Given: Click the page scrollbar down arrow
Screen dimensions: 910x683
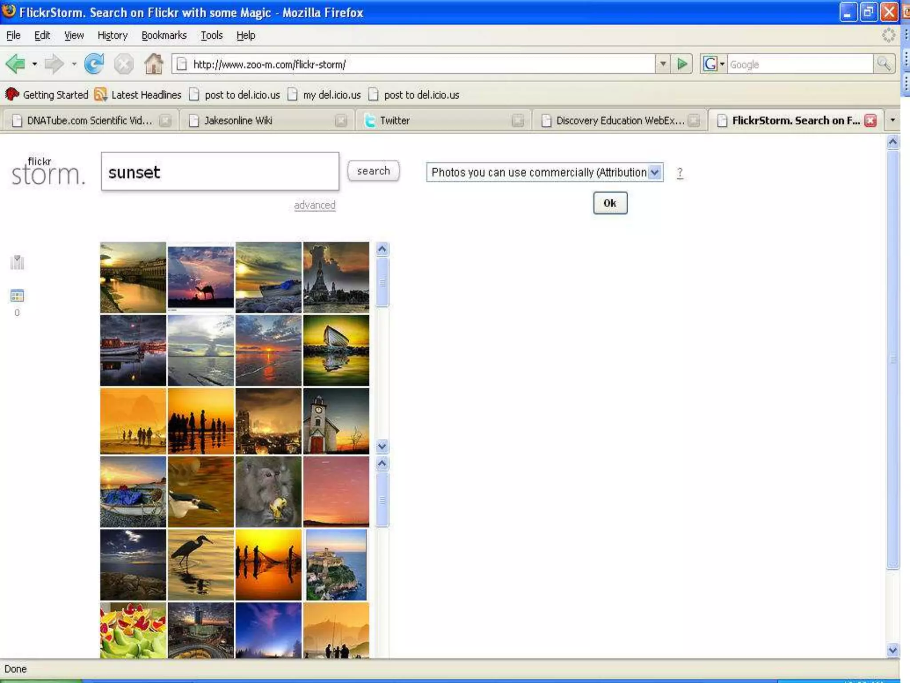Looking at the screenshot, I should (x=893, y=650).
